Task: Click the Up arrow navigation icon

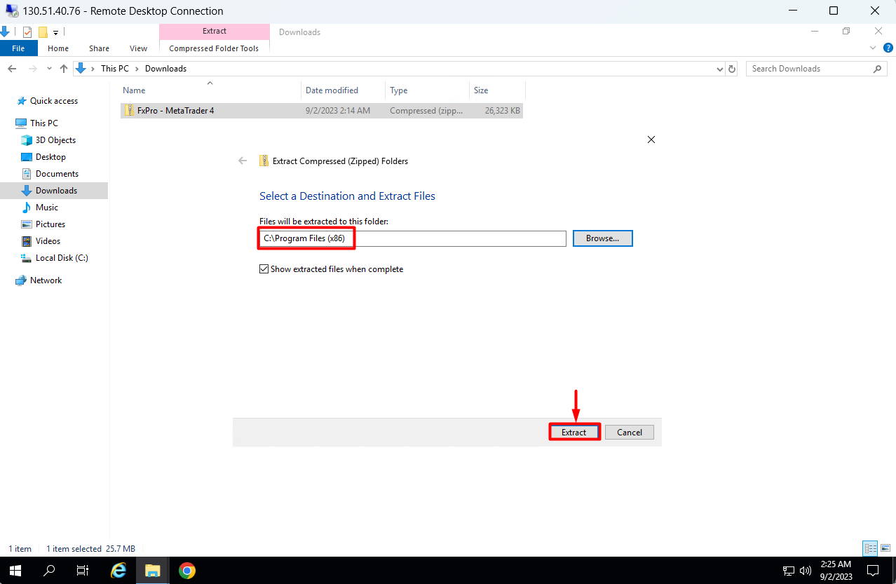Action: pyautogui.click(x=63, y=68)
